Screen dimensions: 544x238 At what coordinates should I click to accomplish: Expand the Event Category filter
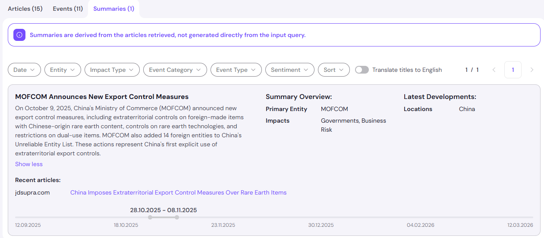click(x=175, y=70)
